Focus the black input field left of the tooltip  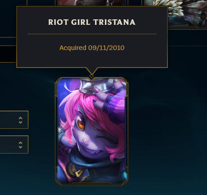coord(8,54)
